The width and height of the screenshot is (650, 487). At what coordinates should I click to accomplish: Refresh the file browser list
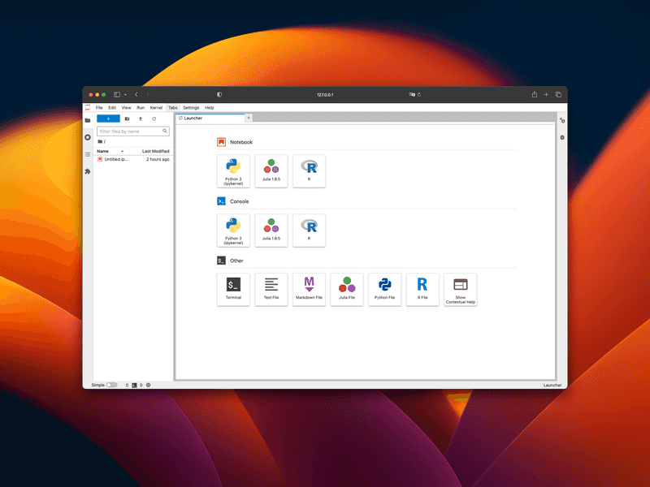pos(154,119)
